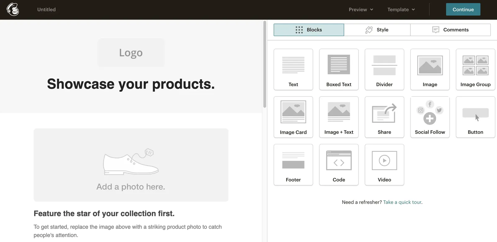The image size is (497, 242).
Task: Insert a Code block
Action: (339, 165)
